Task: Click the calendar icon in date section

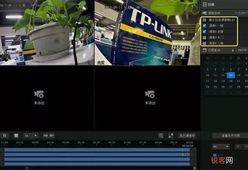Action: click(205, 50)
